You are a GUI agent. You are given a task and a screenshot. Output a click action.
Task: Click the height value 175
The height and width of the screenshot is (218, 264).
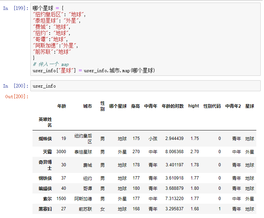[136, 138]
